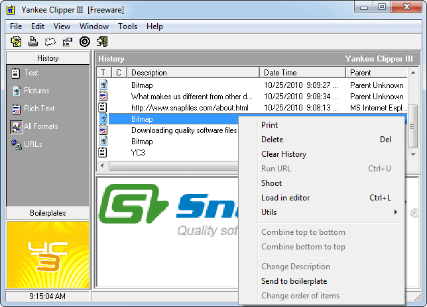Click icon of snapfiles about.html URL row
Screen dimensions: 427x307
[103, 107]
